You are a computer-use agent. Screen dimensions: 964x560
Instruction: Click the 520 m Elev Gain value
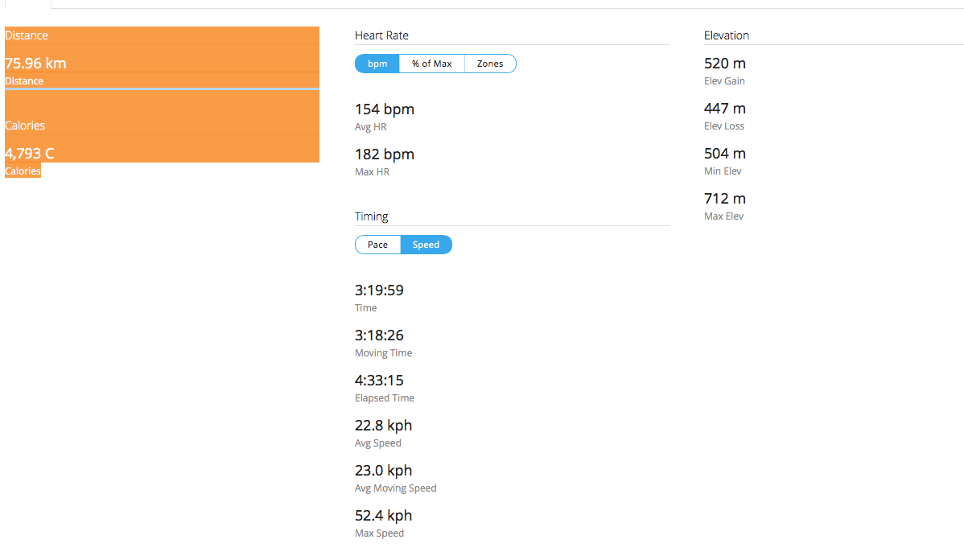pyautogui.click(x=725, y=64)
